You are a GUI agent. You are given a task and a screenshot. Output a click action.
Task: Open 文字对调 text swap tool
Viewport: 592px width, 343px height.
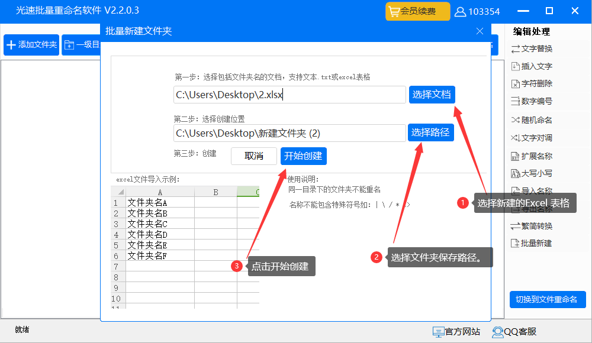[x=532, y=138]
